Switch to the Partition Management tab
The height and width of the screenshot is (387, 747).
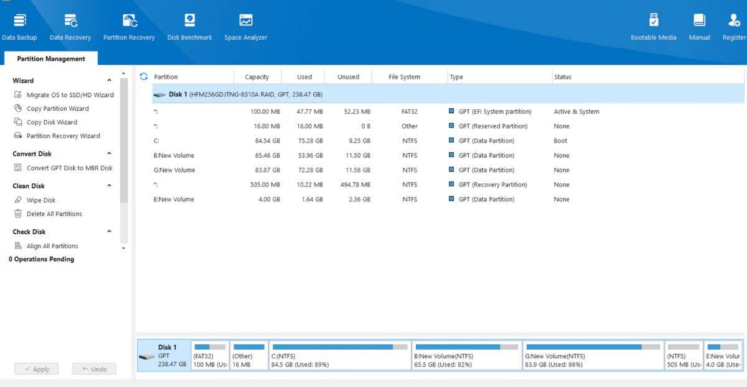coord(50,58)
